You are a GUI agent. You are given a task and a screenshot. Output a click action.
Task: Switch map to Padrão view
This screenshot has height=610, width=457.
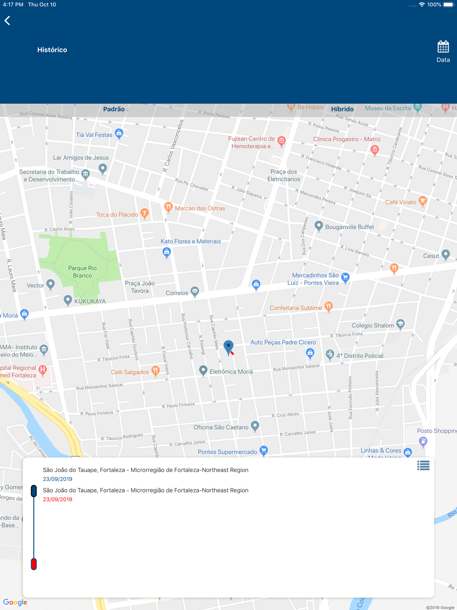point(114,109)
